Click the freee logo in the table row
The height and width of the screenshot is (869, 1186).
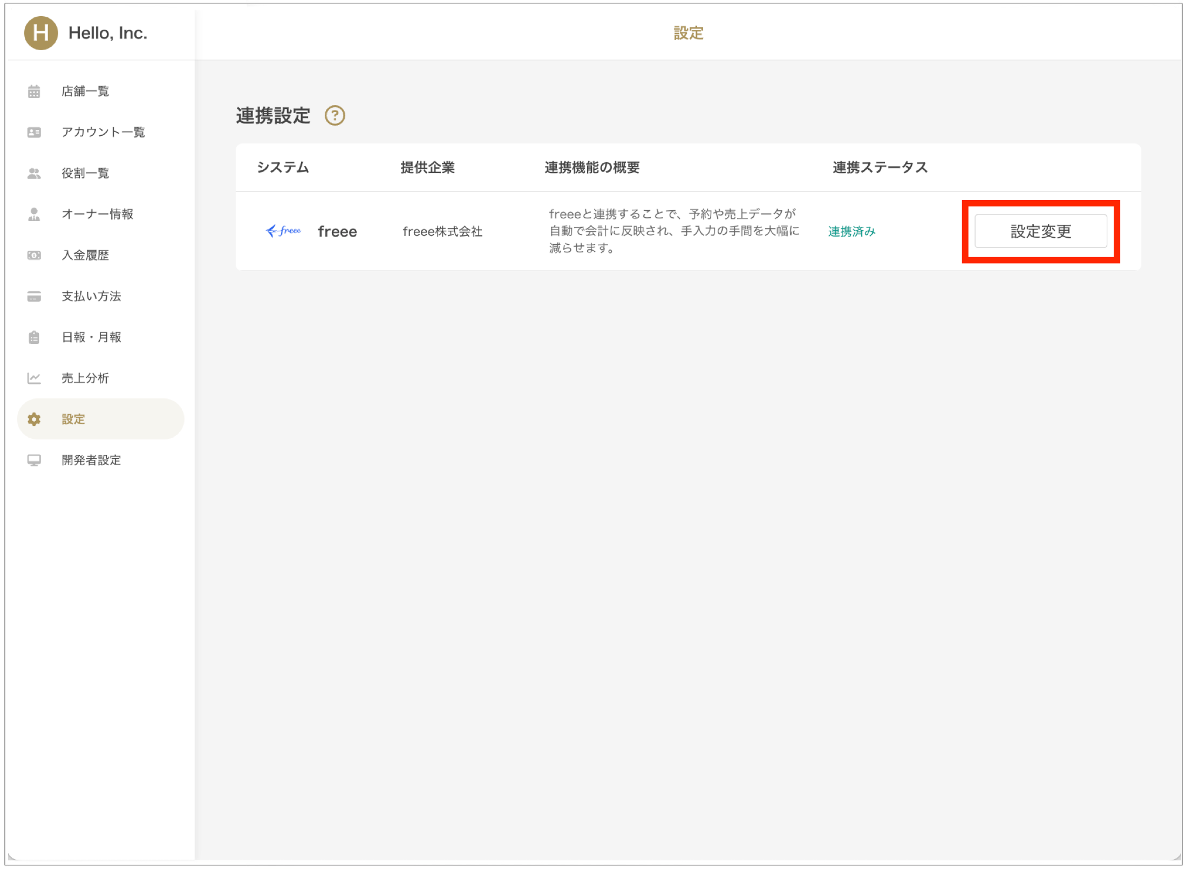click(x=284, y=231)
